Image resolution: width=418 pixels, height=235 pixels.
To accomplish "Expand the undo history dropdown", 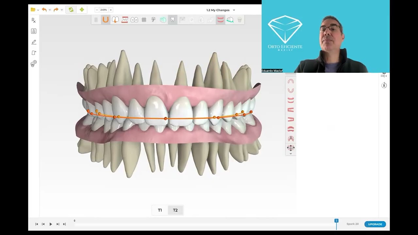I will (50, 10).
